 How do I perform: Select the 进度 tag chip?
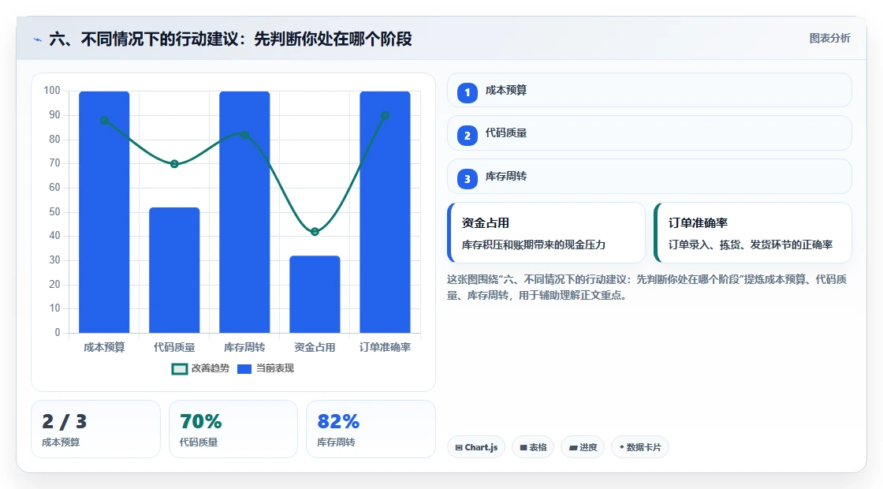point(583,447)
